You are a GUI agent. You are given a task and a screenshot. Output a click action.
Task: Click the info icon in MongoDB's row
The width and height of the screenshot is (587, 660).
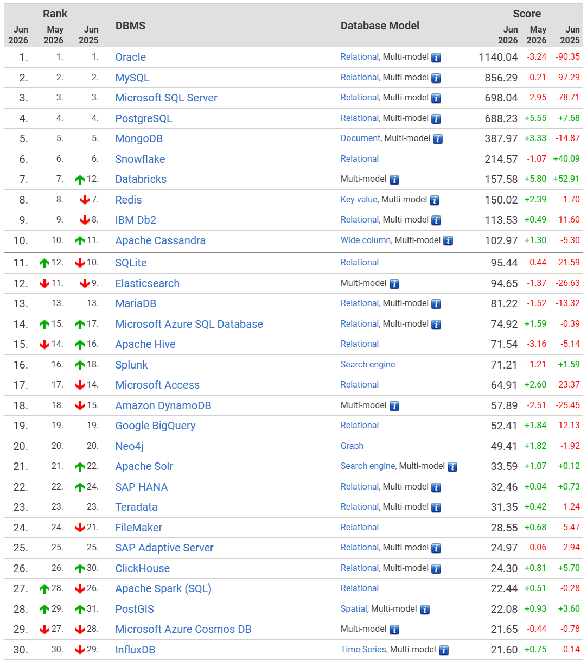click(438, 139)
